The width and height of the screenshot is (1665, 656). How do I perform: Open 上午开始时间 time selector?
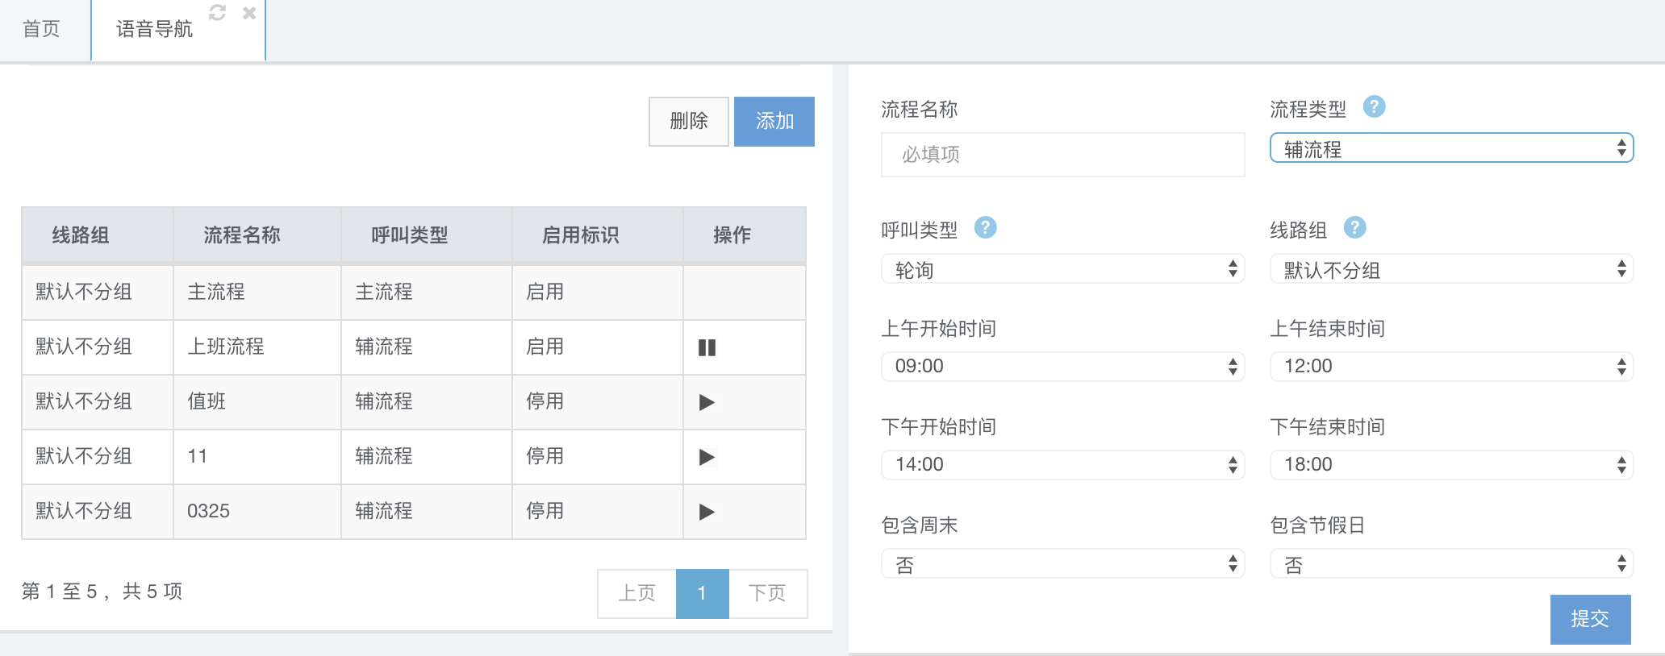pyautogui.click(x=1062, y=367)
